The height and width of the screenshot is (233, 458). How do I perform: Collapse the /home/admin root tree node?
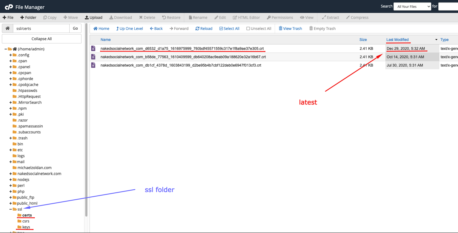pyautogui.click(x=6, y=49)
